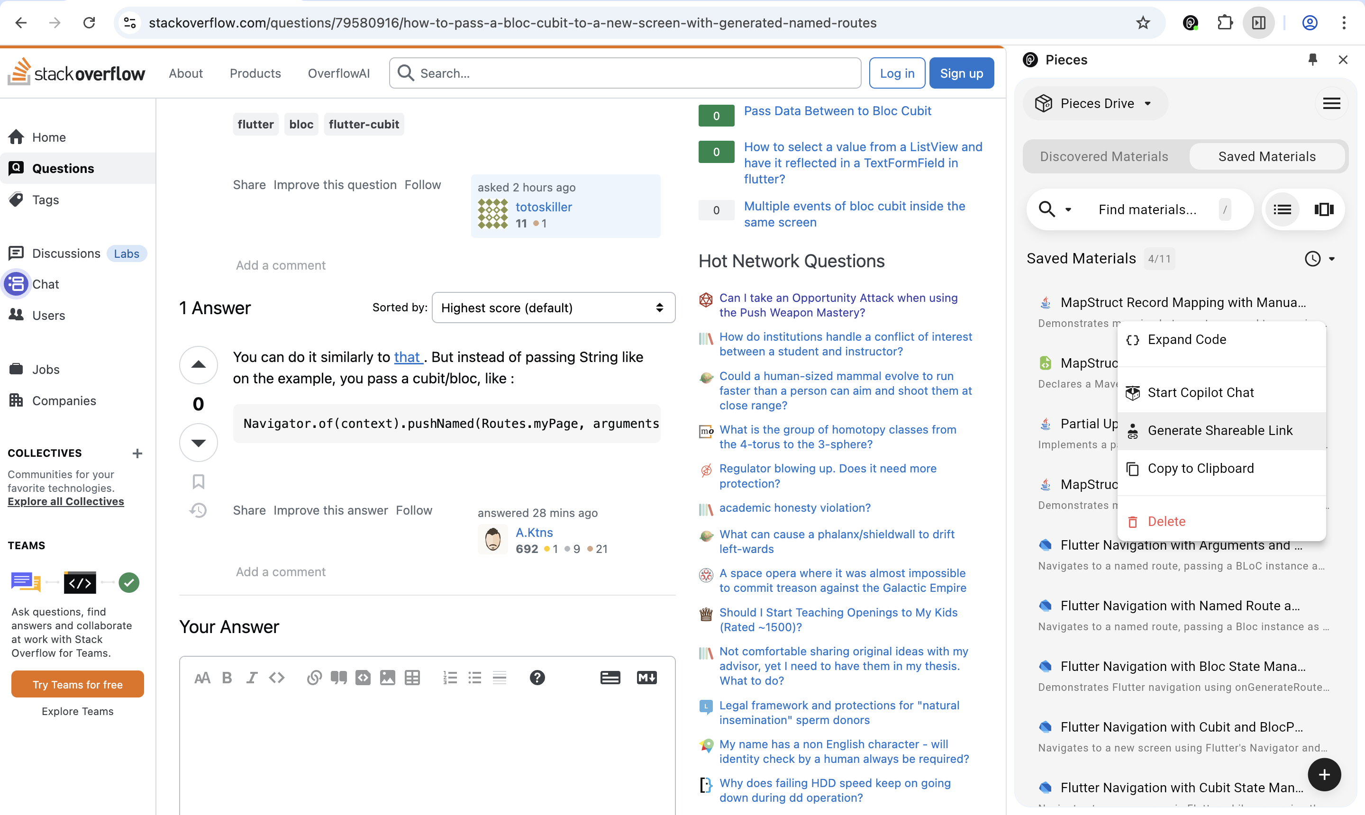Downvote the answer by A.Ktns
Viewport: 1365px width, 815px height.
(x=198, y=442)
